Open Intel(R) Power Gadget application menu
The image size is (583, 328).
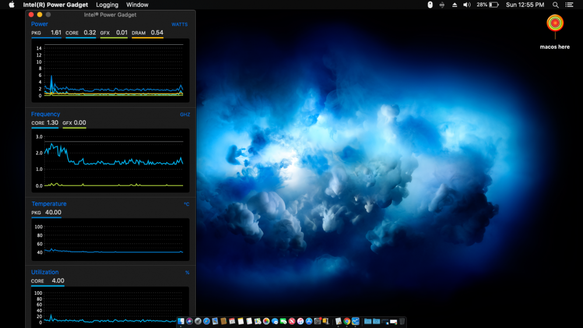[55, 5]
